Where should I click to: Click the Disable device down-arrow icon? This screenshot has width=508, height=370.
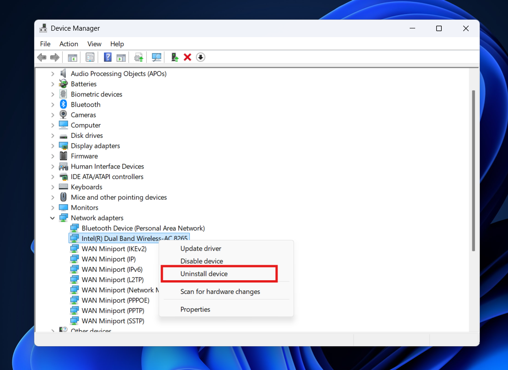pyautogui.click(x=200, y=57)
